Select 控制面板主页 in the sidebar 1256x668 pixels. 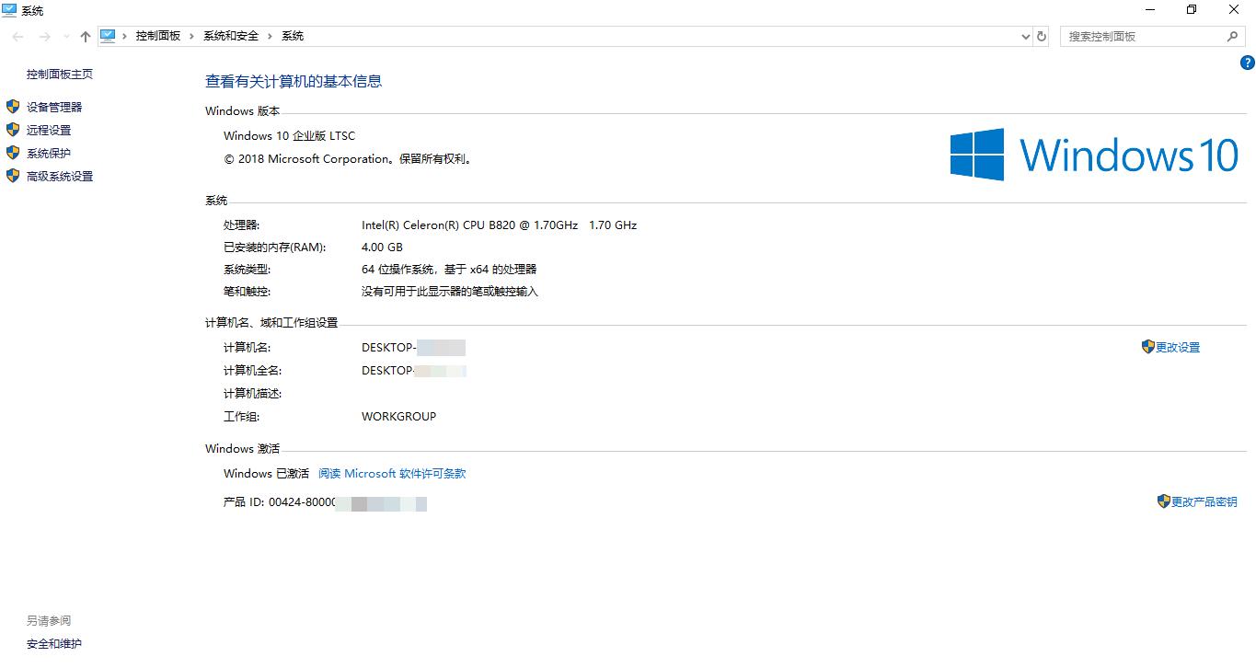59,74
